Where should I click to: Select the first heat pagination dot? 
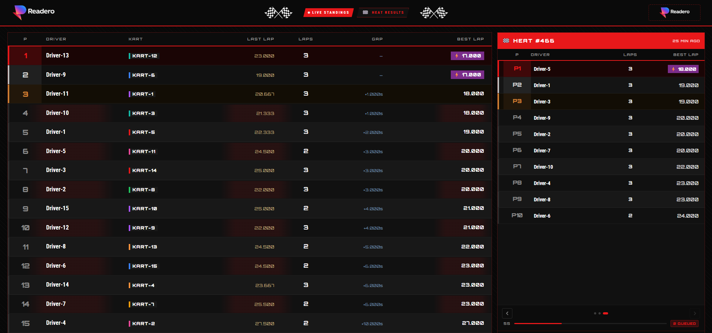click(595, 313)
